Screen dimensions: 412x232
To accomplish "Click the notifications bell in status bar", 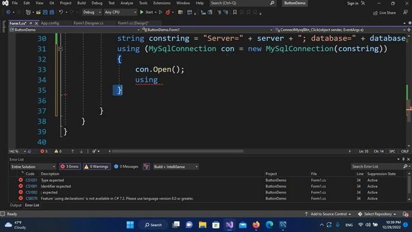I will coord(406,214).
